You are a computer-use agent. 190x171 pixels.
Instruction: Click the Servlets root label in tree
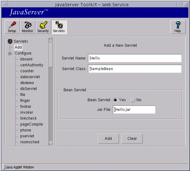21,41
